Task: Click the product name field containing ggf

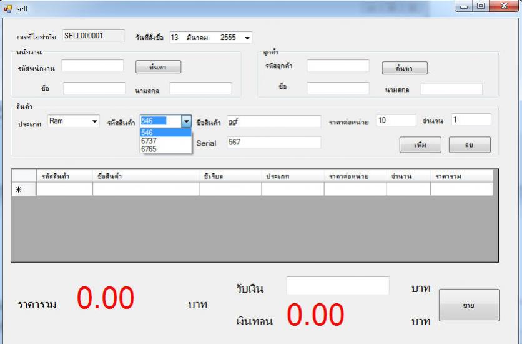Action: (x=274, y=122)
